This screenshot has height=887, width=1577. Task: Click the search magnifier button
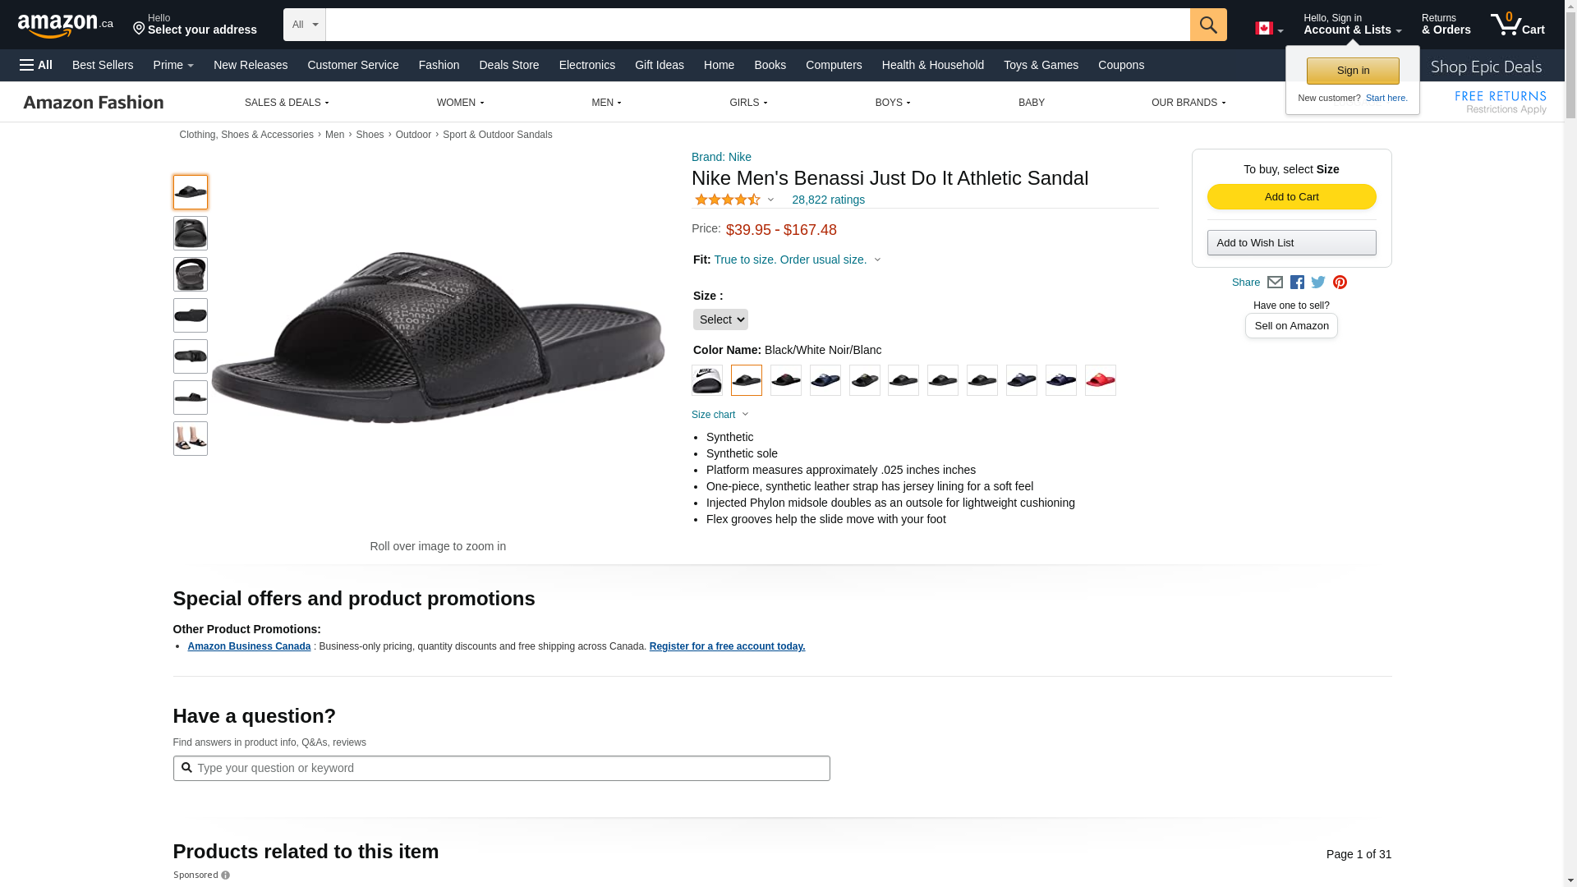1207,25
